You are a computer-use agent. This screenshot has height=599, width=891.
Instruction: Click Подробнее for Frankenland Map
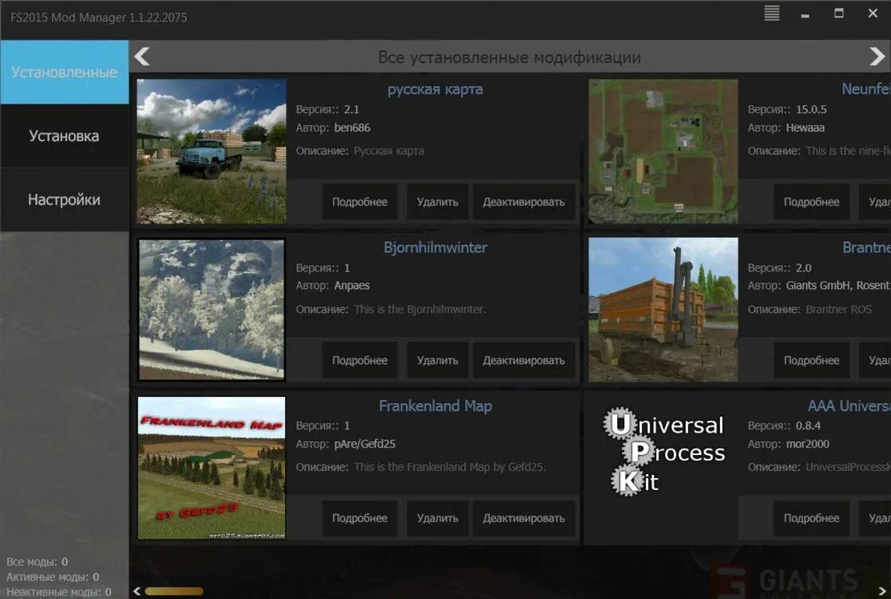tap(360, 519)
